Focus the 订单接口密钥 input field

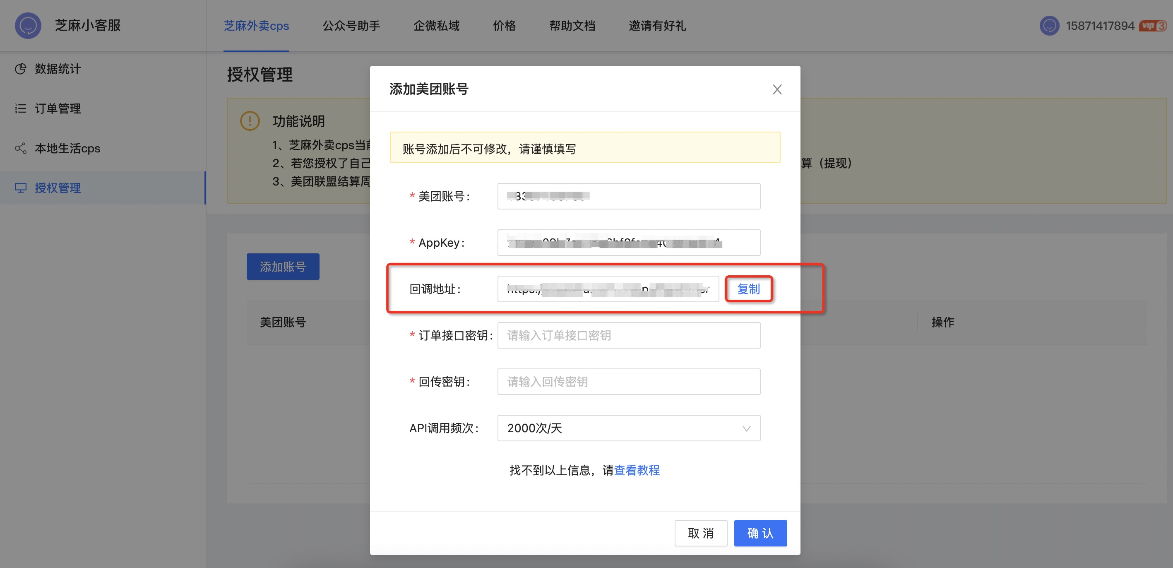tap(629, 335)
